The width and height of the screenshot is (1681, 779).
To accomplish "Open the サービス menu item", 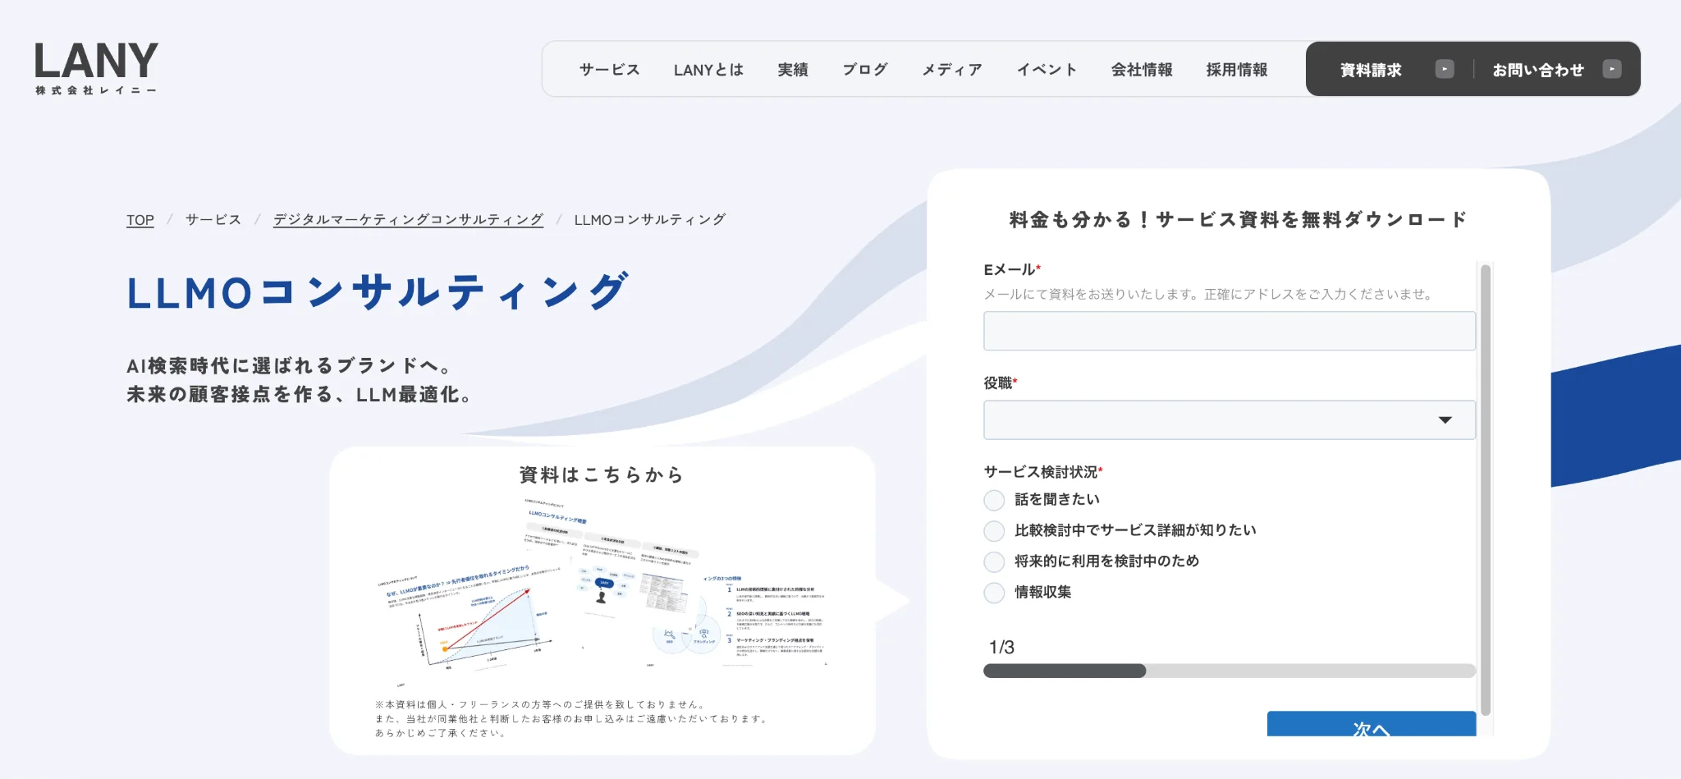I will [x=609, y=70].
